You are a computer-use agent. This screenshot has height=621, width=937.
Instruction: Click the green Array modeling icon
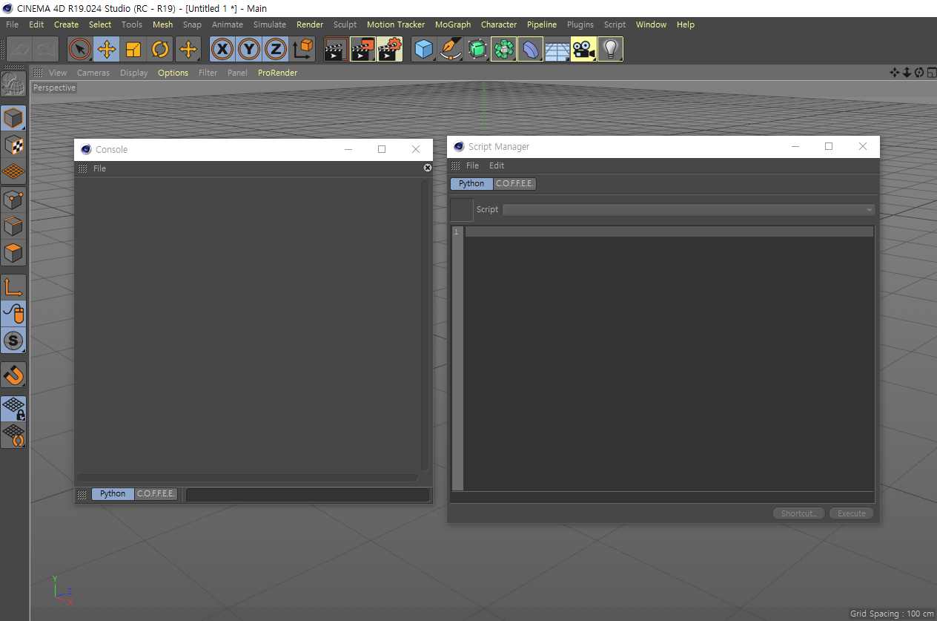pos(503,50)
